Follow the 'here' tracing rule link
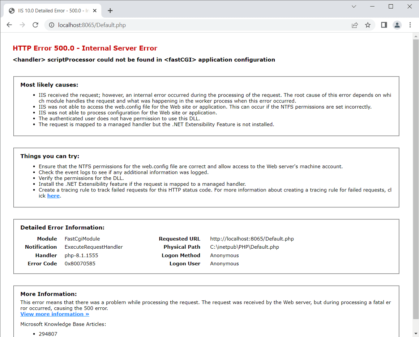Viewport: 419px width, 337px height. 53,196
